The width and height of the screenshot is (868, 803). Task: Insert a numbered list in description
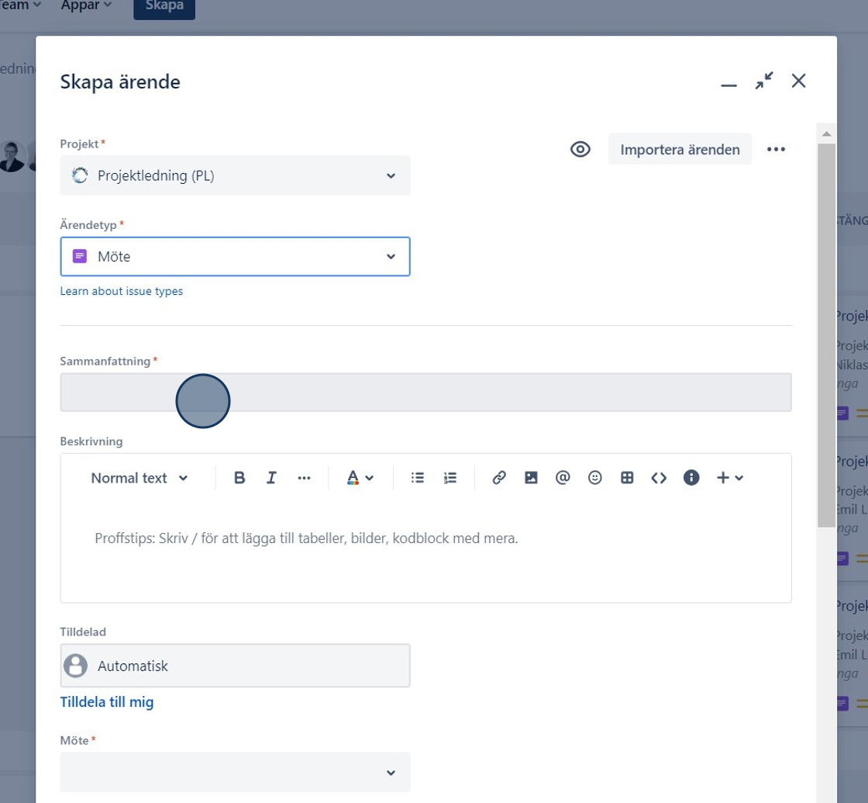click(x=450, y=478)
